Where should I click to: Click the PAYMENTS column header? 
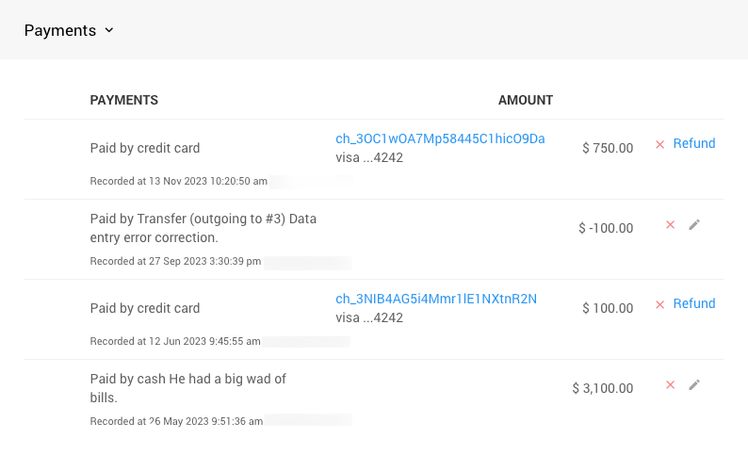click(x=123, y=100)
